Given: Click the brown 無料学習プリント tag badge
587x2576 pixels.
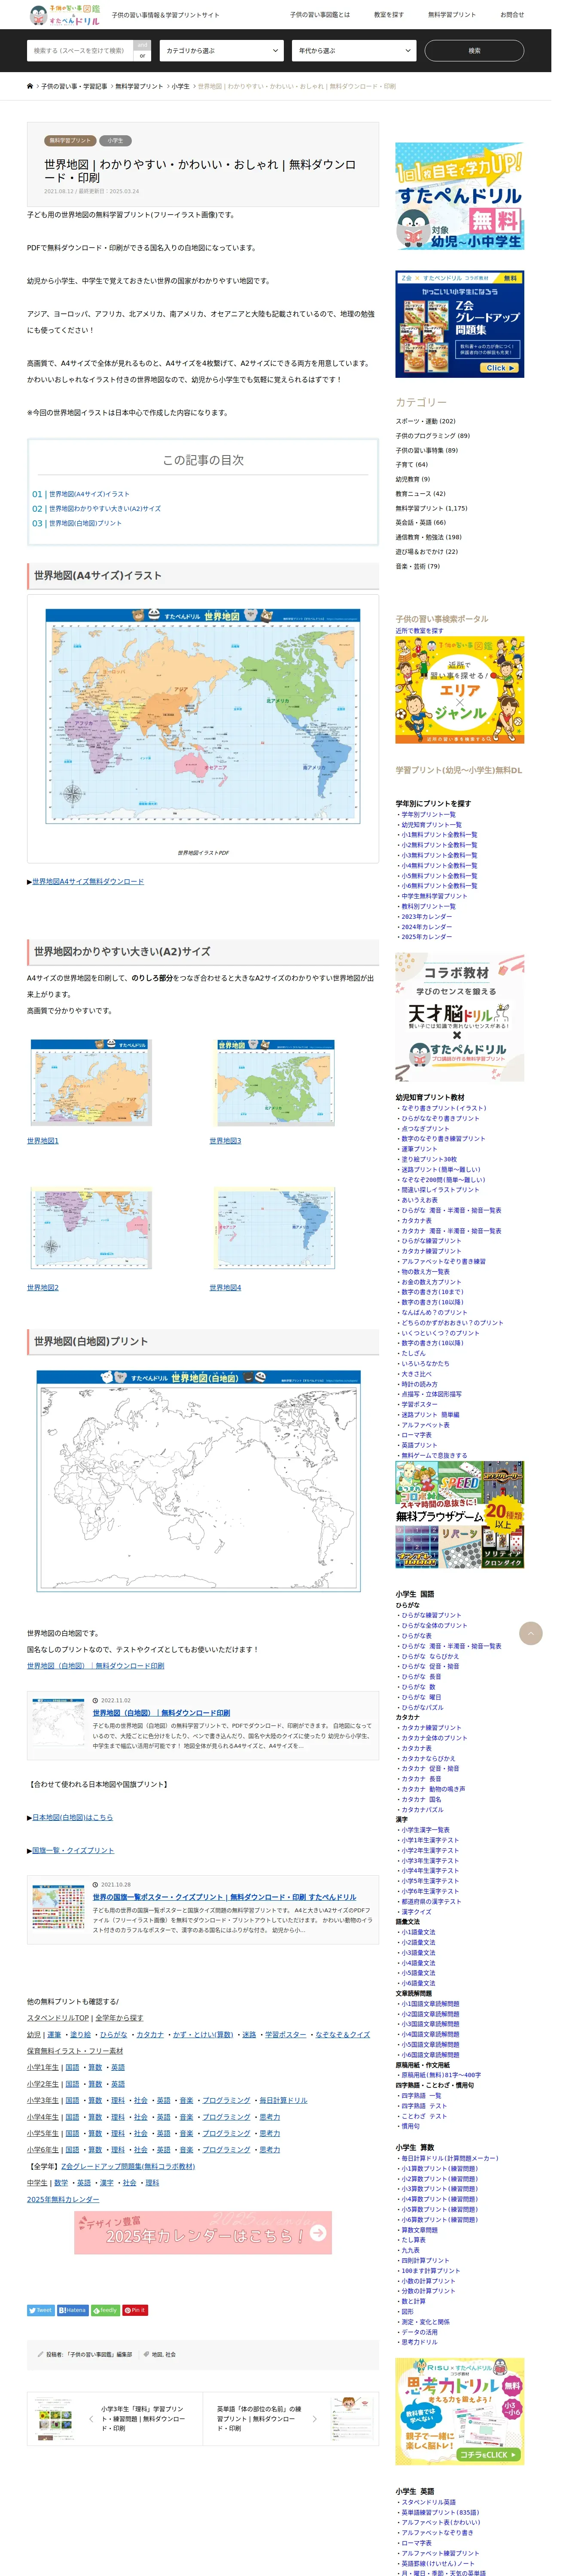Looking at the screenshot, I should point(69,141).
